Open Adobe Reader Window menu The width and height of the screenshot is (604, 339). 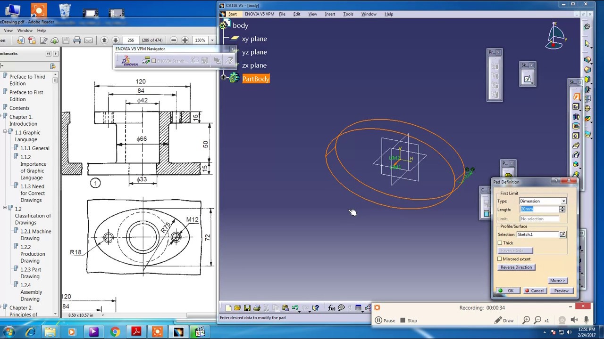(25, 31)
